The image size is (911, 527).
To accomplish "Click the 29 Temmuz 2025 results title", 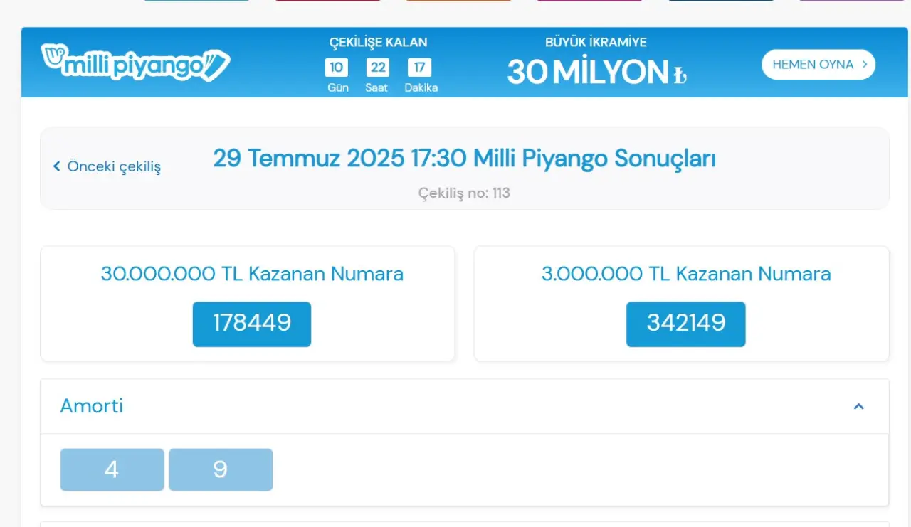I will (464, 159).
